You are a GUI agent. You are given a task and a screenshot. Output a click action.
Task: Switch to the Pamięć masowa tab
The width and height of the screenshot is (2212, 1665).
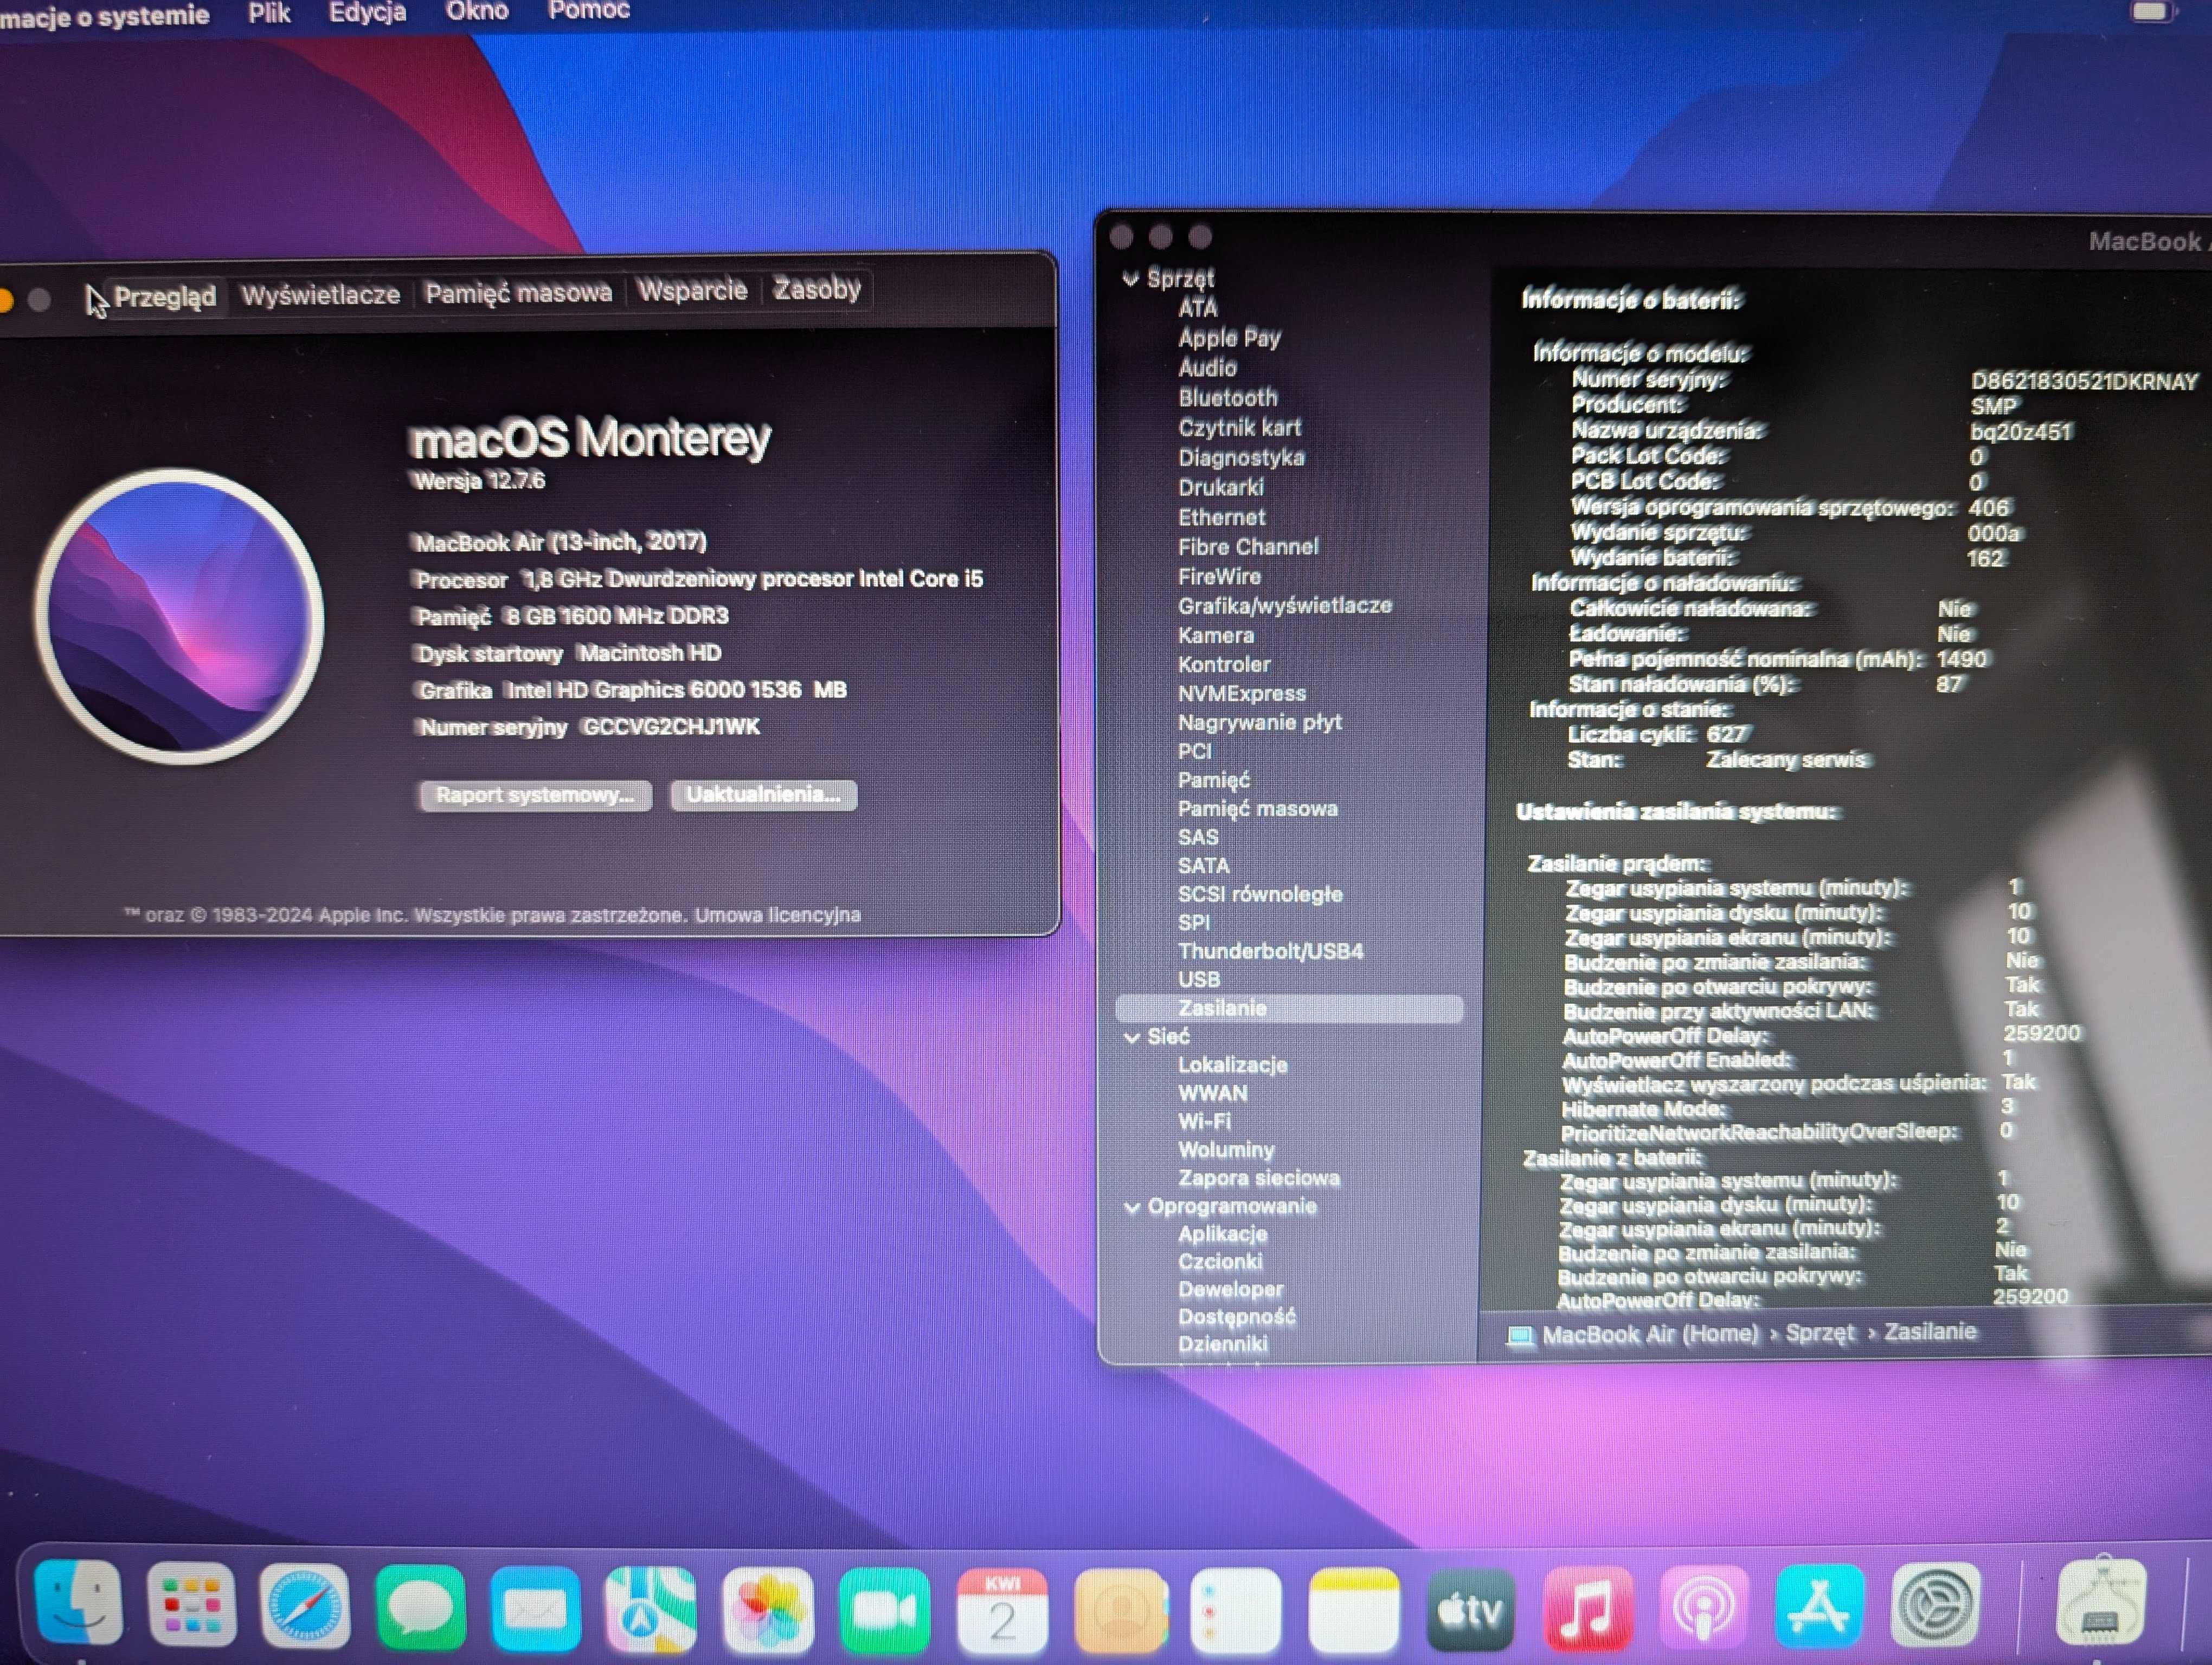(518, 292)
